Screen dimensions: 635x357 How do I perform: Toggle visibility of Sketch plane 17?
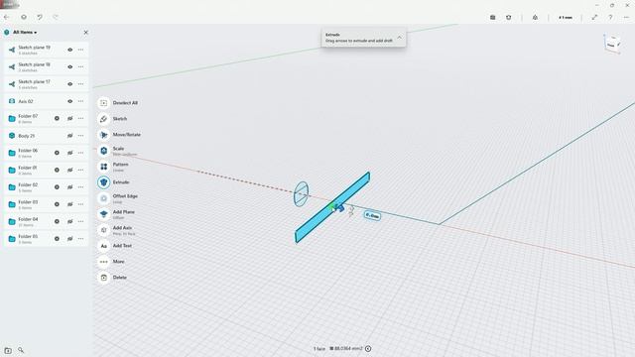click(70, 84)
